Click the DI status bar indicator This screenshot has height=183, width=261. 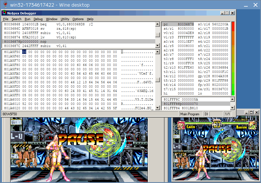pyautogui.click(x=206, y=114)
